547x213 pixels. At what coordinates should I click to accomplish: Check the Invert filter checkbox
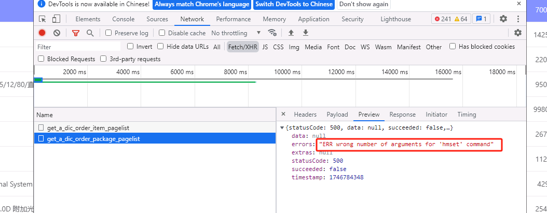(130, 46)
